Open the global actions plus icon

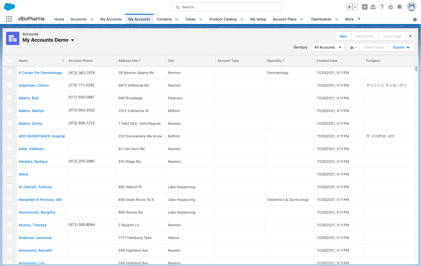pos(365,7)
